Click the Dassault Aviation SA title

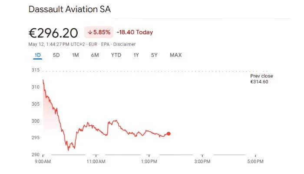pos(69,9)
